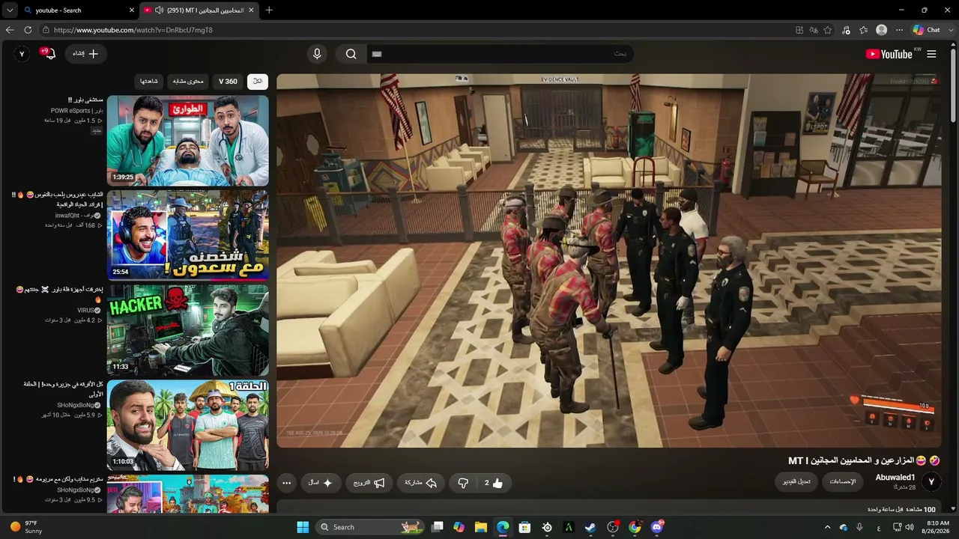Dislike the video with thumbs down
The image size is (959, 539).
pyautogui.click(x=463, y=483)
